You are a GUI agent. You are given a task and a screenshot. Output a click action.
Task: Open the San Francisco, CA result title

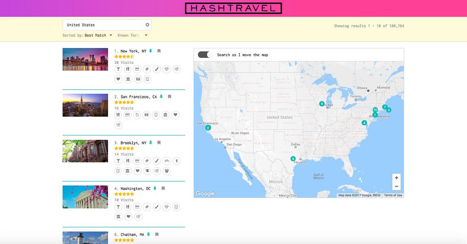pyautogui.click(x=139, y=97)
